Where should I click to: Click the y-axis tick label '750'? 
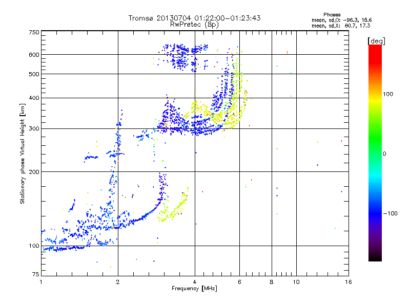[34, 32]
